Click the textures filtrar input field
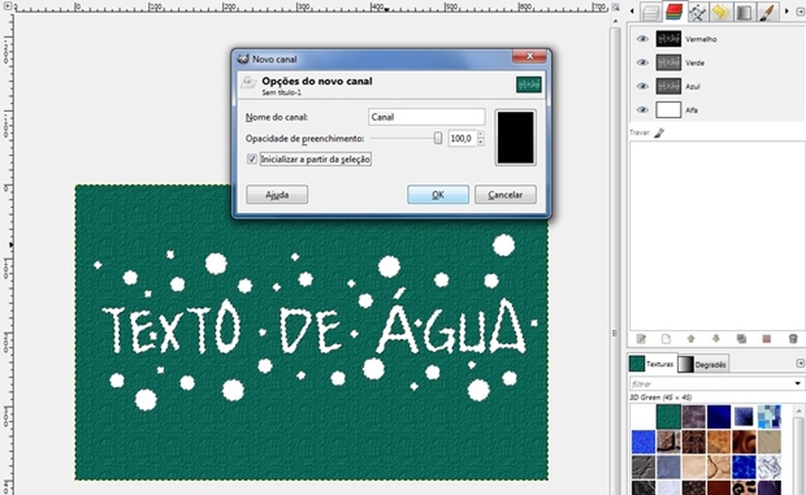Viewport: 806px width, 495px height. point(710,384)
